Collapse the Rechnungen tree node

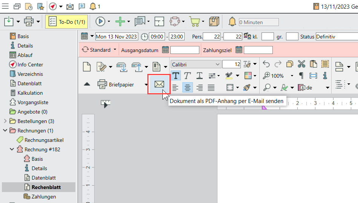point(5,131)
